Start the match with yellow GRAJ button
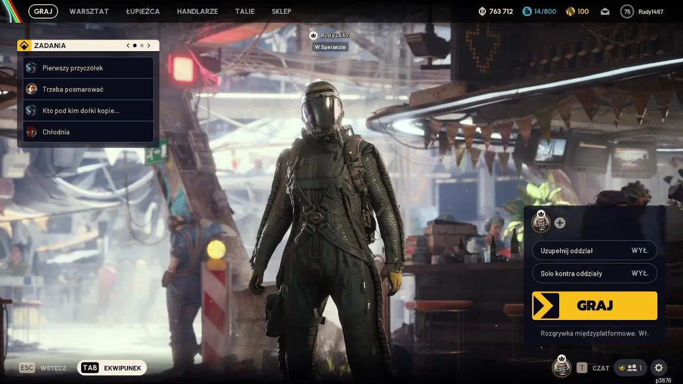This screenshot has width=683, height=384. (594, 306)
